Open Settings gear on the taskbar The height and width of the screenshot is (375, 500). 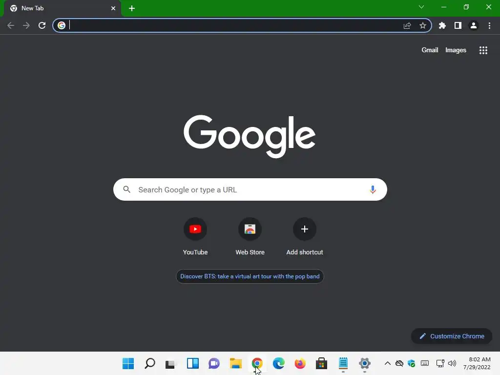coord(364,363)
